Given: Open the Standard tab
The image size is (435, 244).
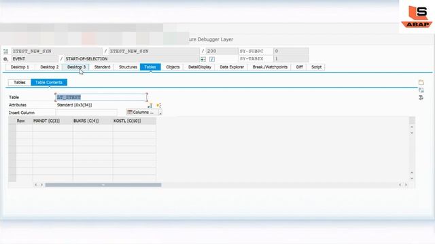Looking at the screenshot, I should coord(102,67).
